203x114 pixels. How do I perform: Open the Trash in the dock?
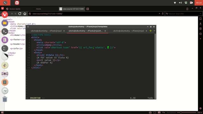5,99
